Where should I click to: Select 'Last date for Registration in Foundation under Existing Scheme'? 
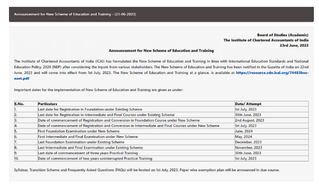click(x=90, y=109)
